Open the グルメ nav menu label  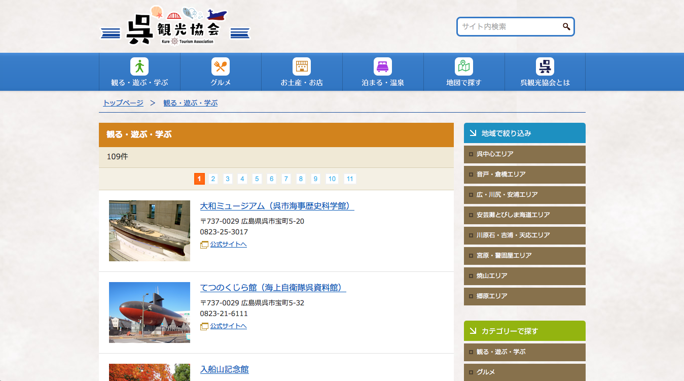pos(221,83)
